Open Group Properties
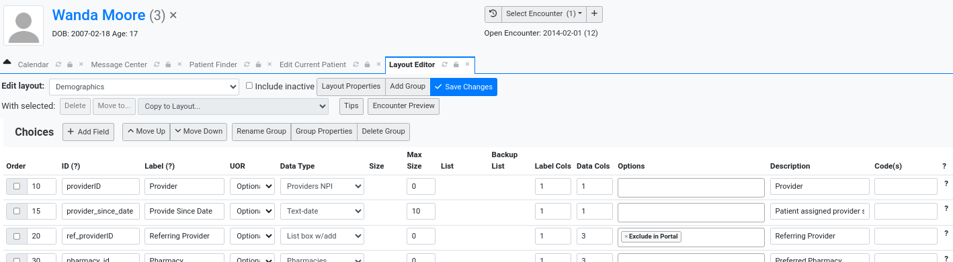Image resolution: width=953 pixels, height=262 pixels. (x=324, y=132)
